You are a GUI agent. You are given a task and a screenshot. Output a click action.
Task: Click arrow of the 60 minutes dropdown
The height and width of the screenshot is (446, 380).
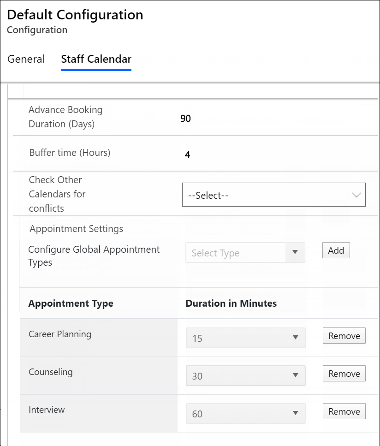pyautogui.click(x=295, y=414)
